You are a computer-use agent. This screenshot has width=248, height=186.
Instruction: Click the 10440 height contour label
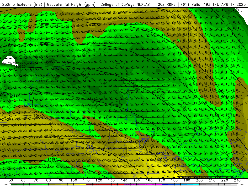(x=39, y=116)
